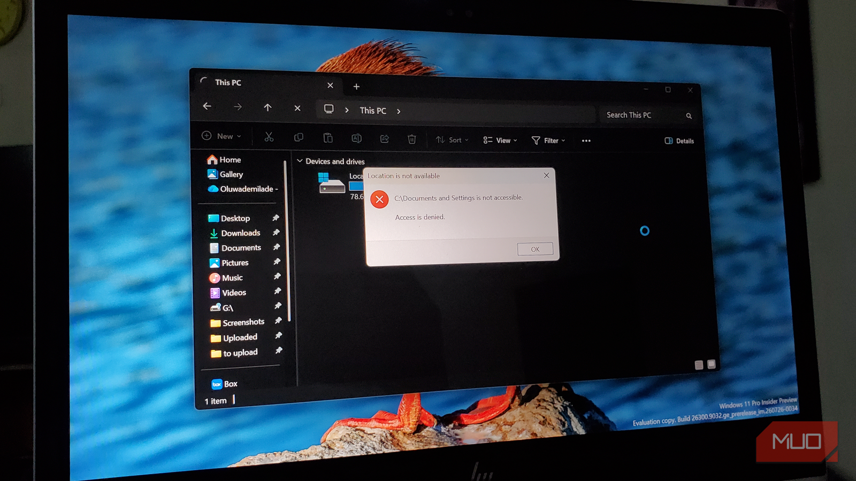Click the computer icon in address bar
856x481 pixels.
[x=329, y=109]
